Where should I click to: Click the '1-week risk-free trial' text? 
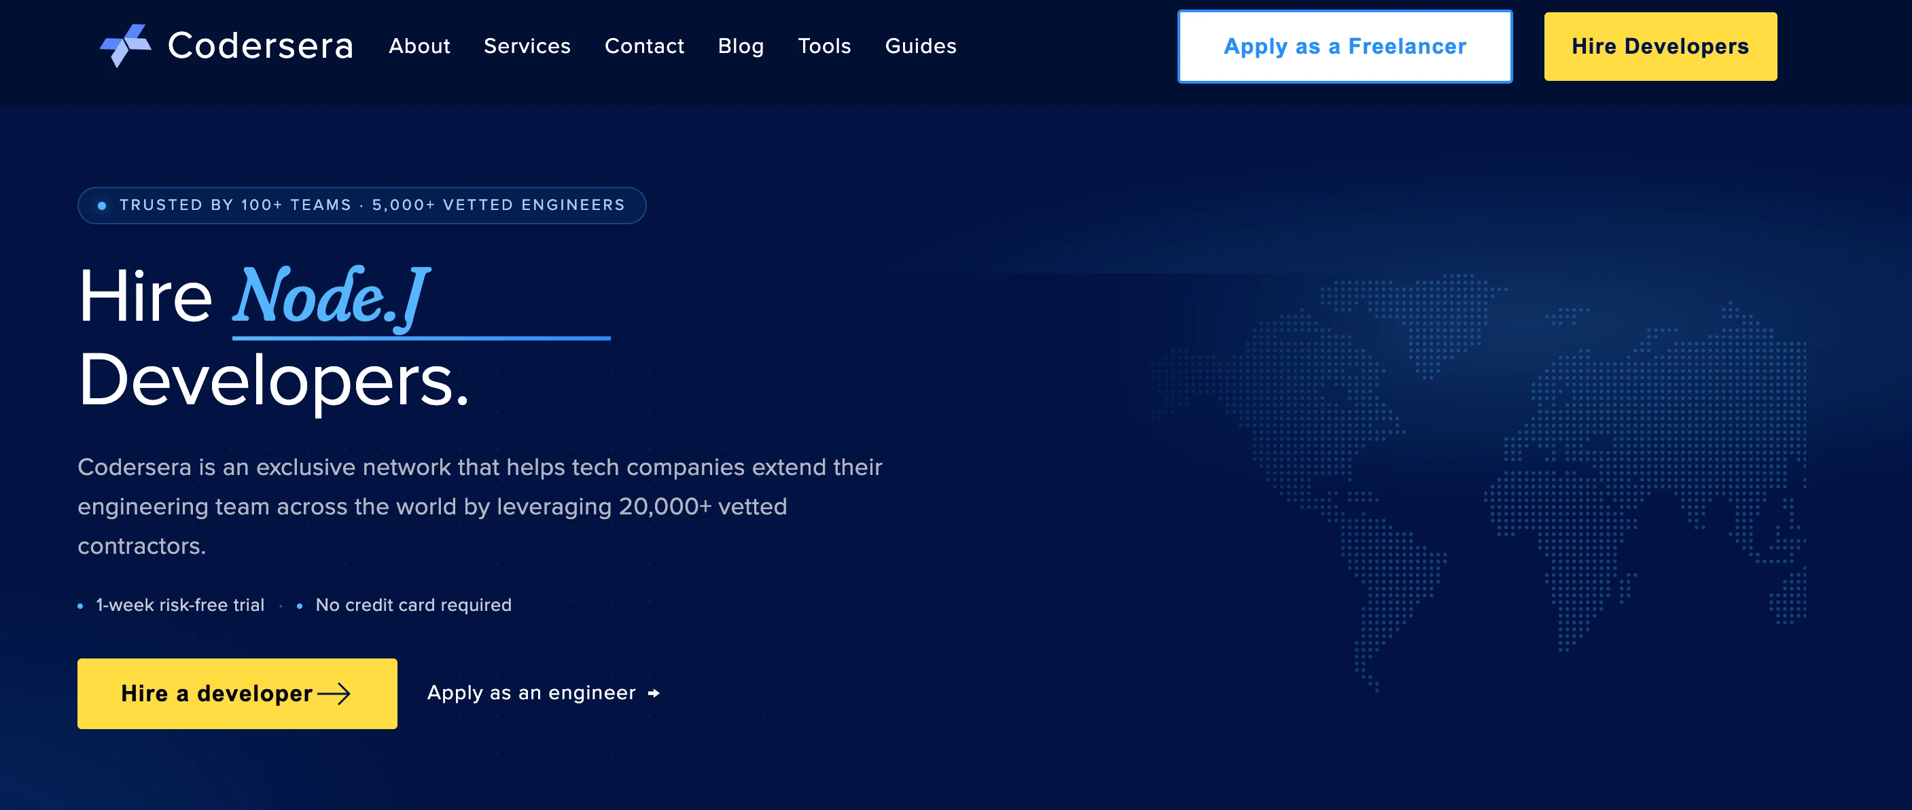[180, 605]
